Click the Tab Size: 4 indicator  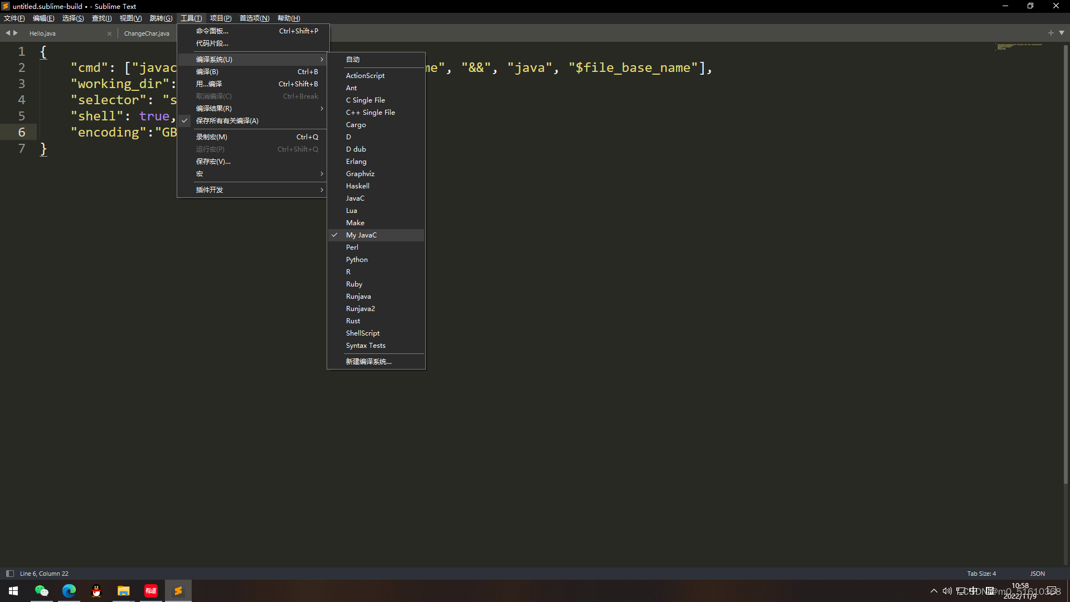(981, 574)
